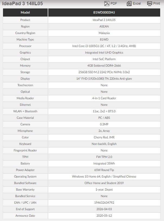Click the Integrated 35Wh battery value
164x221 pixels.
tap(104, 163)
